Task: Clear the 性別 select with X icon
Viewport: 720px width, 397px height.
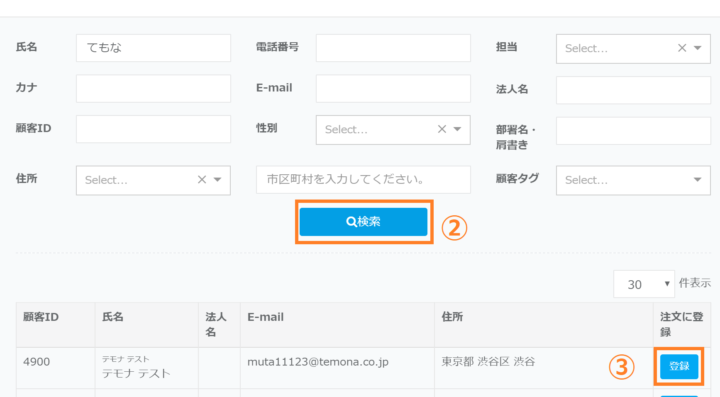Action: pyautogui.click(x=442, y=129)
